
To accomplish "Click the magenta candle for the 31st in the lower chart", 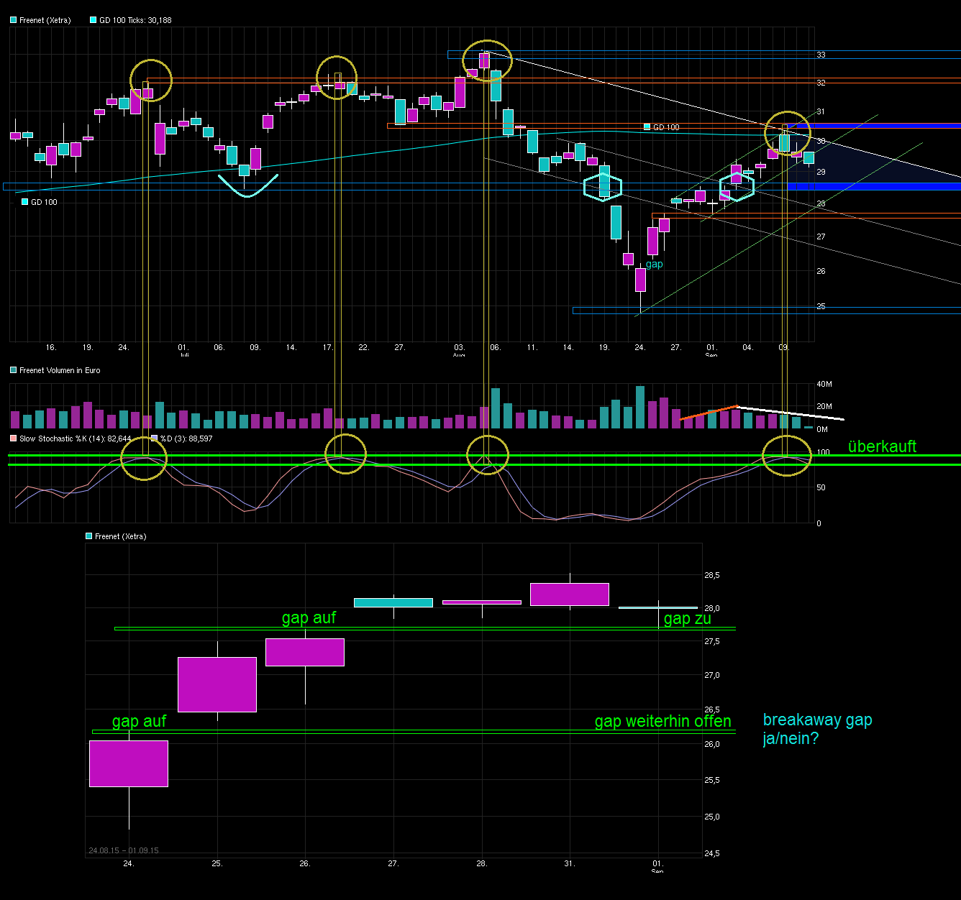I will point(570,594).
